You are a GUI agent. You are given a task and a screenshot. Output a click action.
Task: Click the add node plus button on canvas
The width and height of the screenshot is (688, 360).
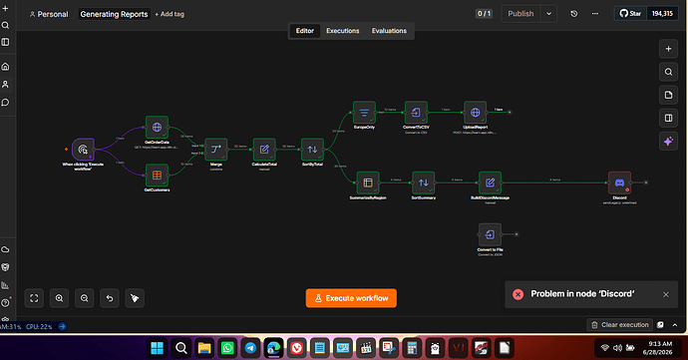[668, 49]
